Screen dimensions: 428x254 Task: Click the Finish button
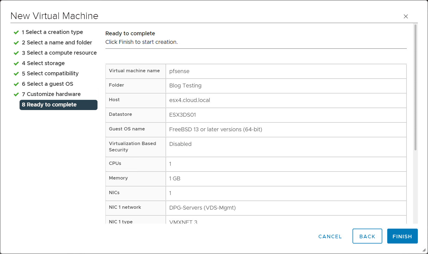click(x=402, y=236)
